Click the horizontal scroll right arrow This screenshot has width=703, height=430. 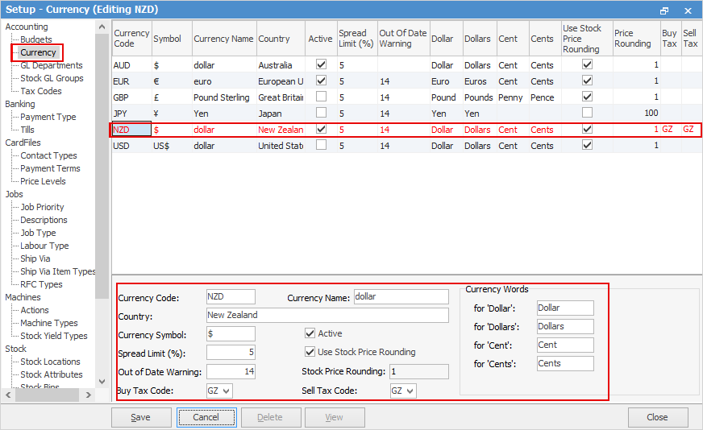pyautogui.click(x=89, y=395)
